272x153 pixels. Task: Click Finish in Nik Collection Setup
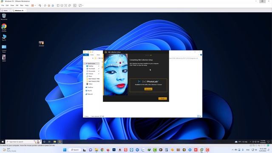[x=162, y=99]
